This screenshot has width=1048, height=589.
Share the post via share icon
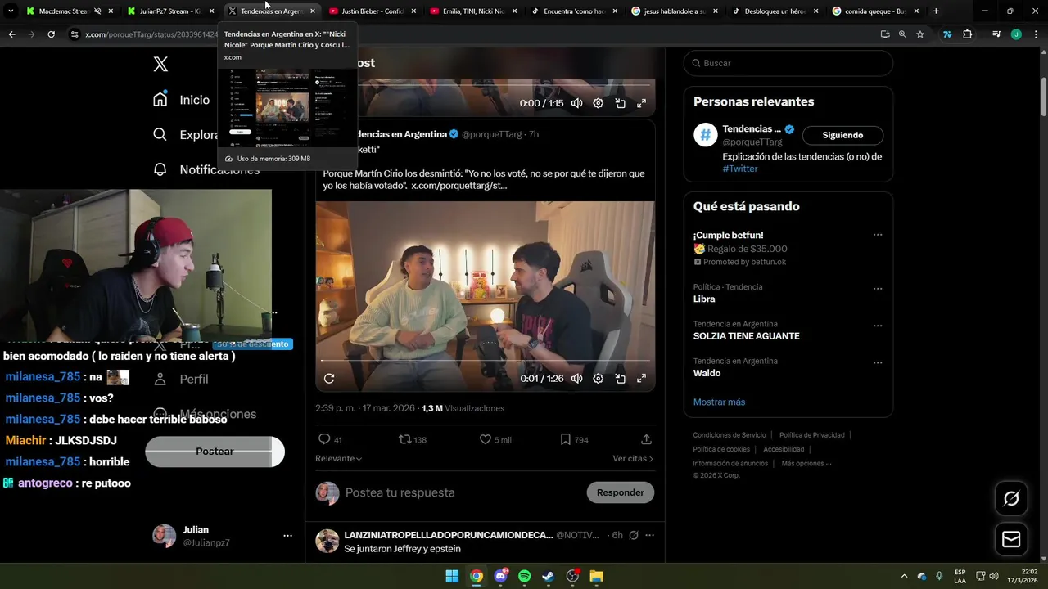pos(646,439)
